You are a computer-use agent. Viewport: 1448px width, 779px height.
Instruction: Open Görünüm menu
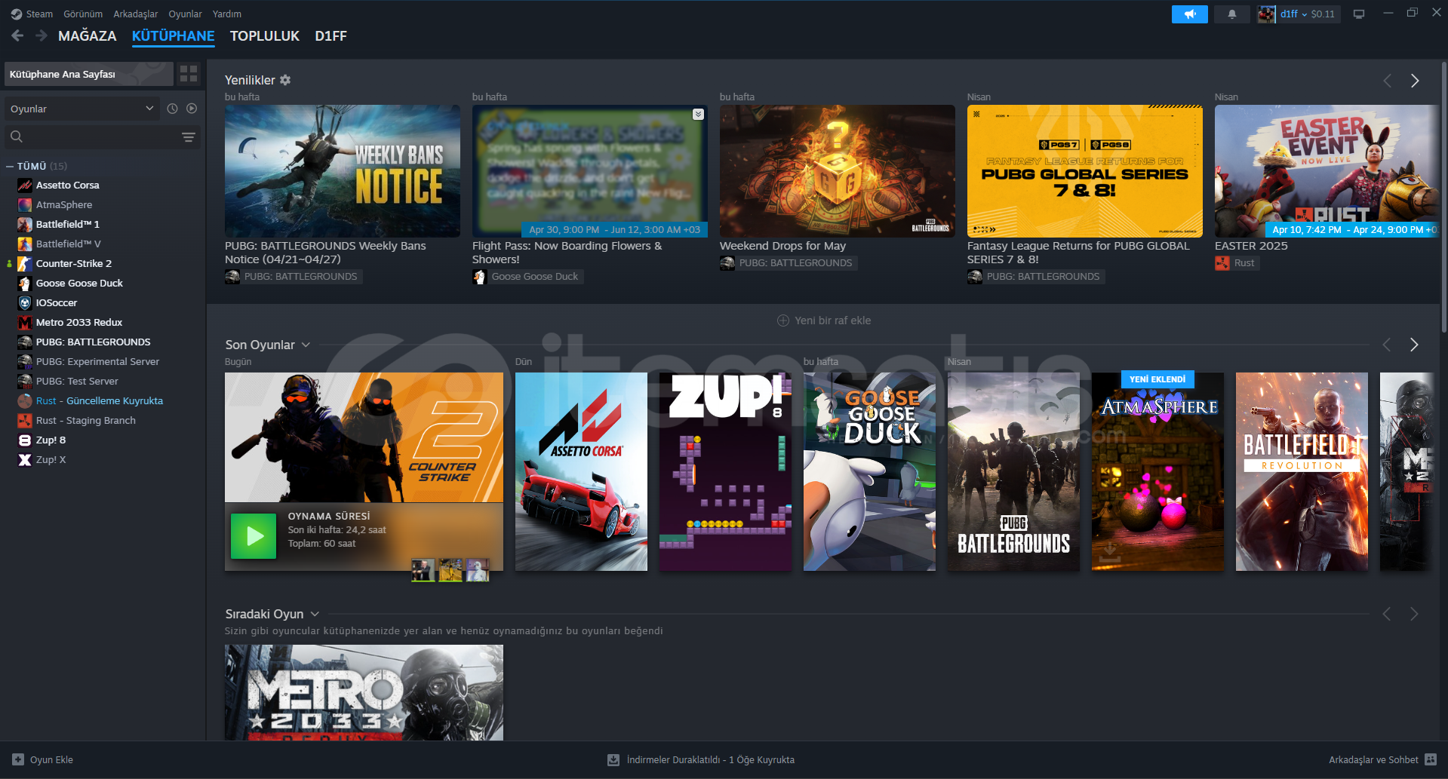point(83,14)
